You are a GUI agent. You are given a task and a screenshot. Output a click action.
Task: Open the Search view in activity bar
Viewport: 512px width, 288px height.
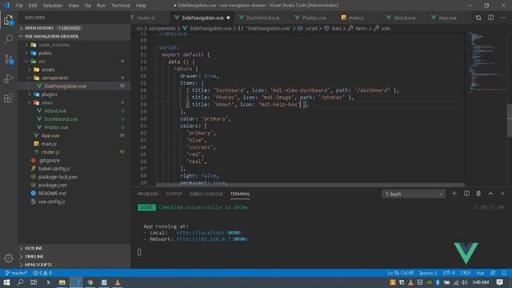(9, 39)
